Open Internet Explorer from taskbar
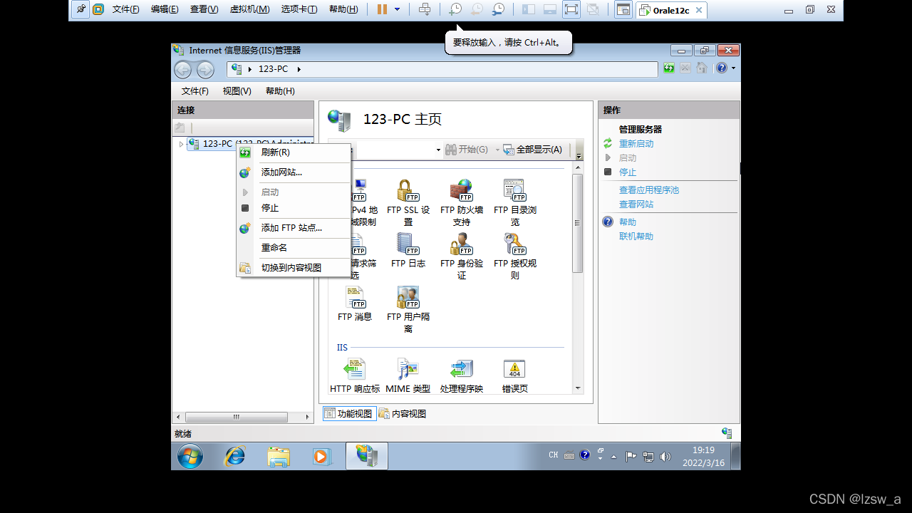912x513 pixels. 234,456
